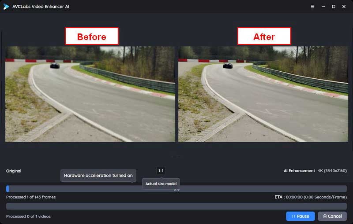Pause the video processing

tap(300, 216)
